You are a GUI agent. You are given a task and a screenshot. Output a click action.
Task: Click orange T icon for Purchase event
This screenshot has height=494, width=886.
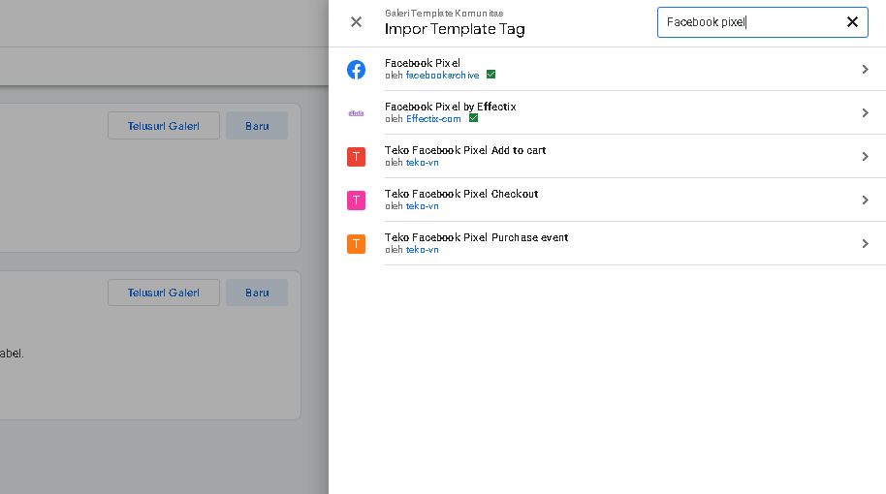click(356, 243)
